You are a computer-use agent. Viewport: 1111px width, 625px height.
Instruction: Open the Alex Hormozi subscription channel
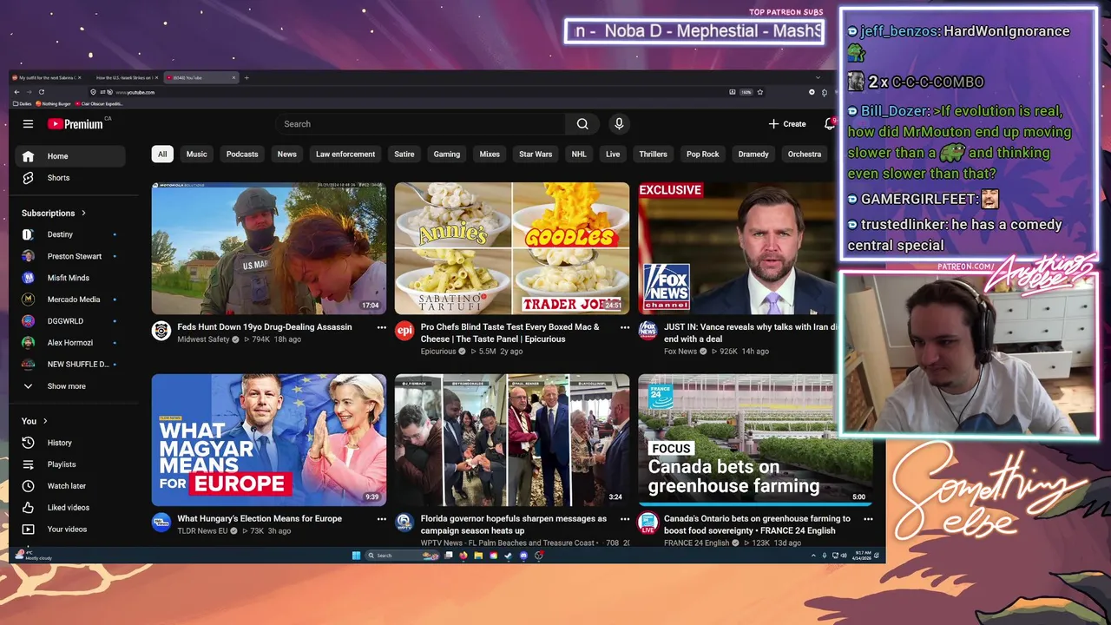[x=70, y=343]
